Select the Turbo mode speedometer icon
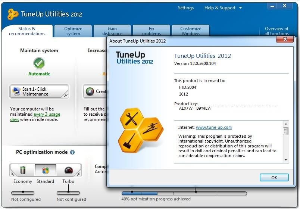This screenshot has height=209, width=300. tap(69, 170)
